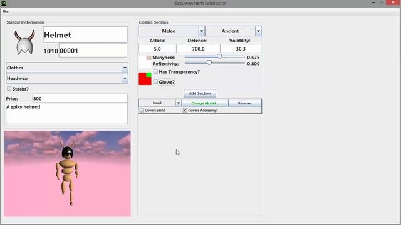Viewport: 401px width, 225px height.
Task: Open the File menu
Action: pos(6,11)
